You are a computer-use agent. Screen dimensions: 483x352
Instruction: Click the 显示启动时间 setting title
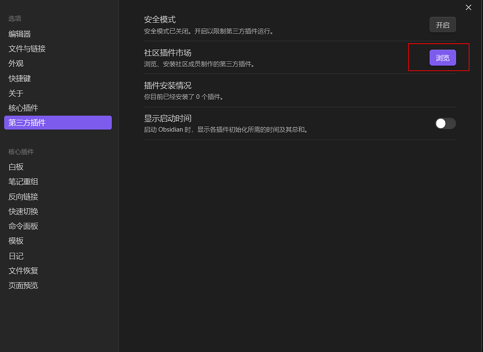click(x=168, y=118)
